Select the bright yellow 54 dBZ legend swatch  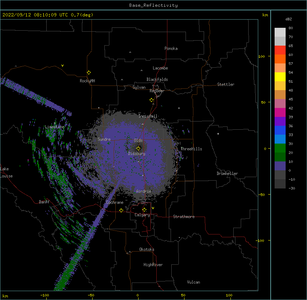click(x=280, y=77)
